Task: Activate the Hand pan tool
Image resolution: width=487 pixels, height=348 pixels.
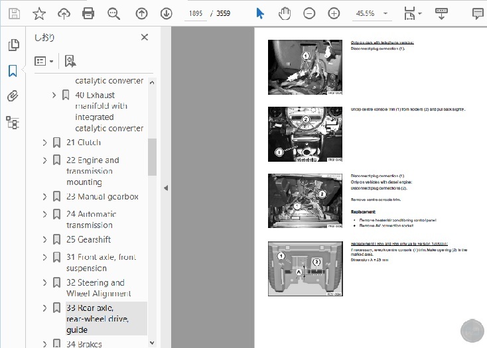Action: (x=285, y=14)
